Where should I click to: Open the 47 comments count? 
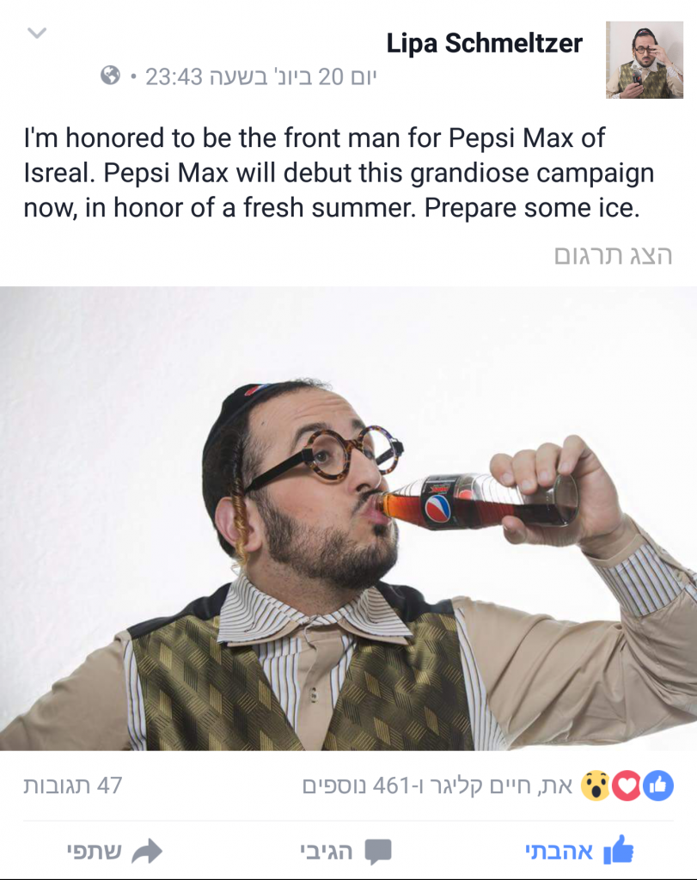point(73,786)
